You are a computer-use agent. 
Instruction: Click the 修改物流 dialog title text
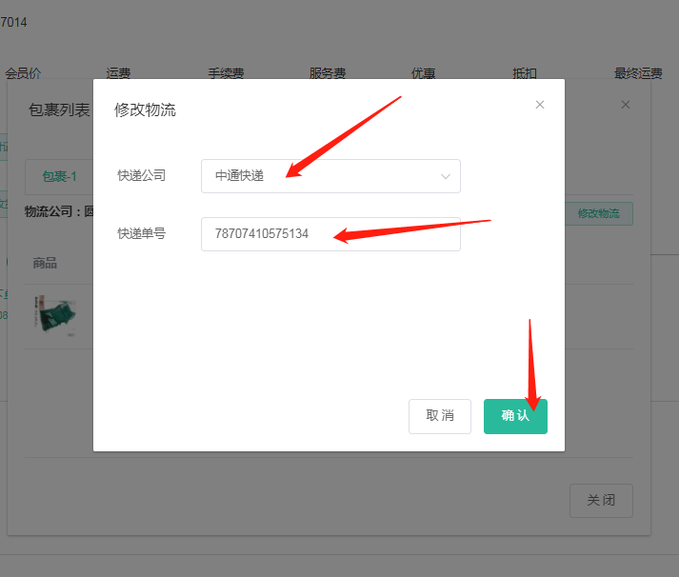click(145, 109)
